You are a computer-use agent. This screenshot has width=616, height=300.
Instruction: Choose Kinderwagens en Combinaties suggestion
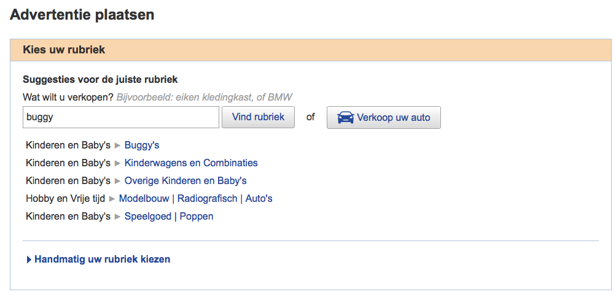191,163
